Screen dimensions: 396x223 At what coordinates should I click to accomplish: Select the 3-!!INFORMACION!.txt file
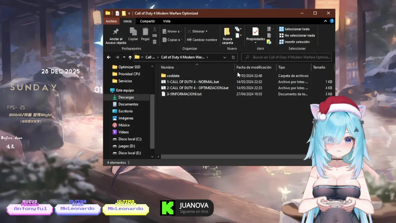coord(181,94)
